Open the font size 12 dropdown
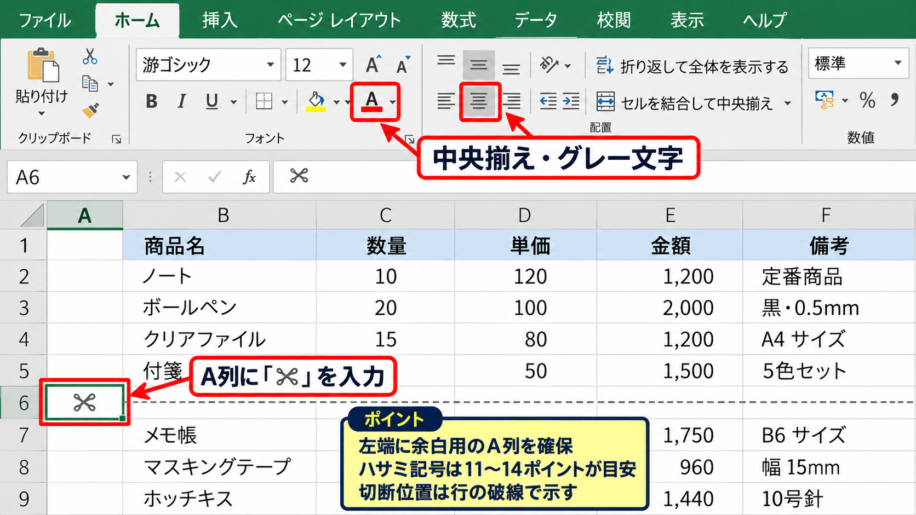Screen dimensions: 916x515 (342, 65)
